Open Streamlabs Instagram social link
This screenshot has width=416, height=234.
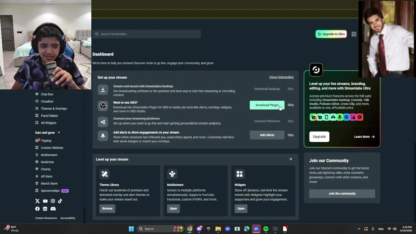[x=53, y=201]
